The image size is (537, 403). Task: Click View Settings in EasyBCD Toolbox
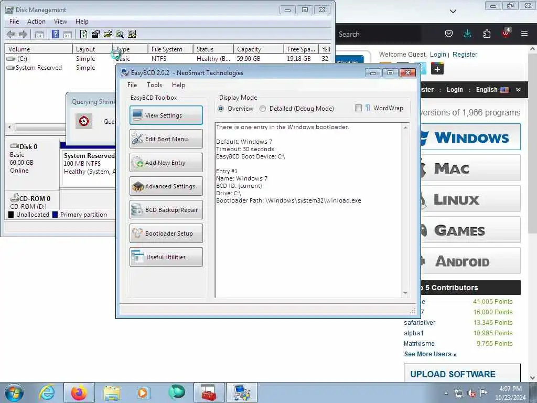[x=166, y=115]
